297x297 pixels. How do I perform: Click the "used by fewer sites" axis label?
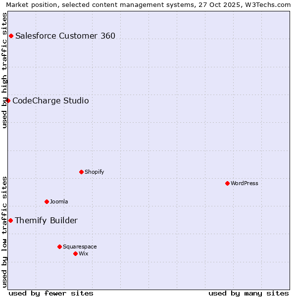tap(51, 293)
